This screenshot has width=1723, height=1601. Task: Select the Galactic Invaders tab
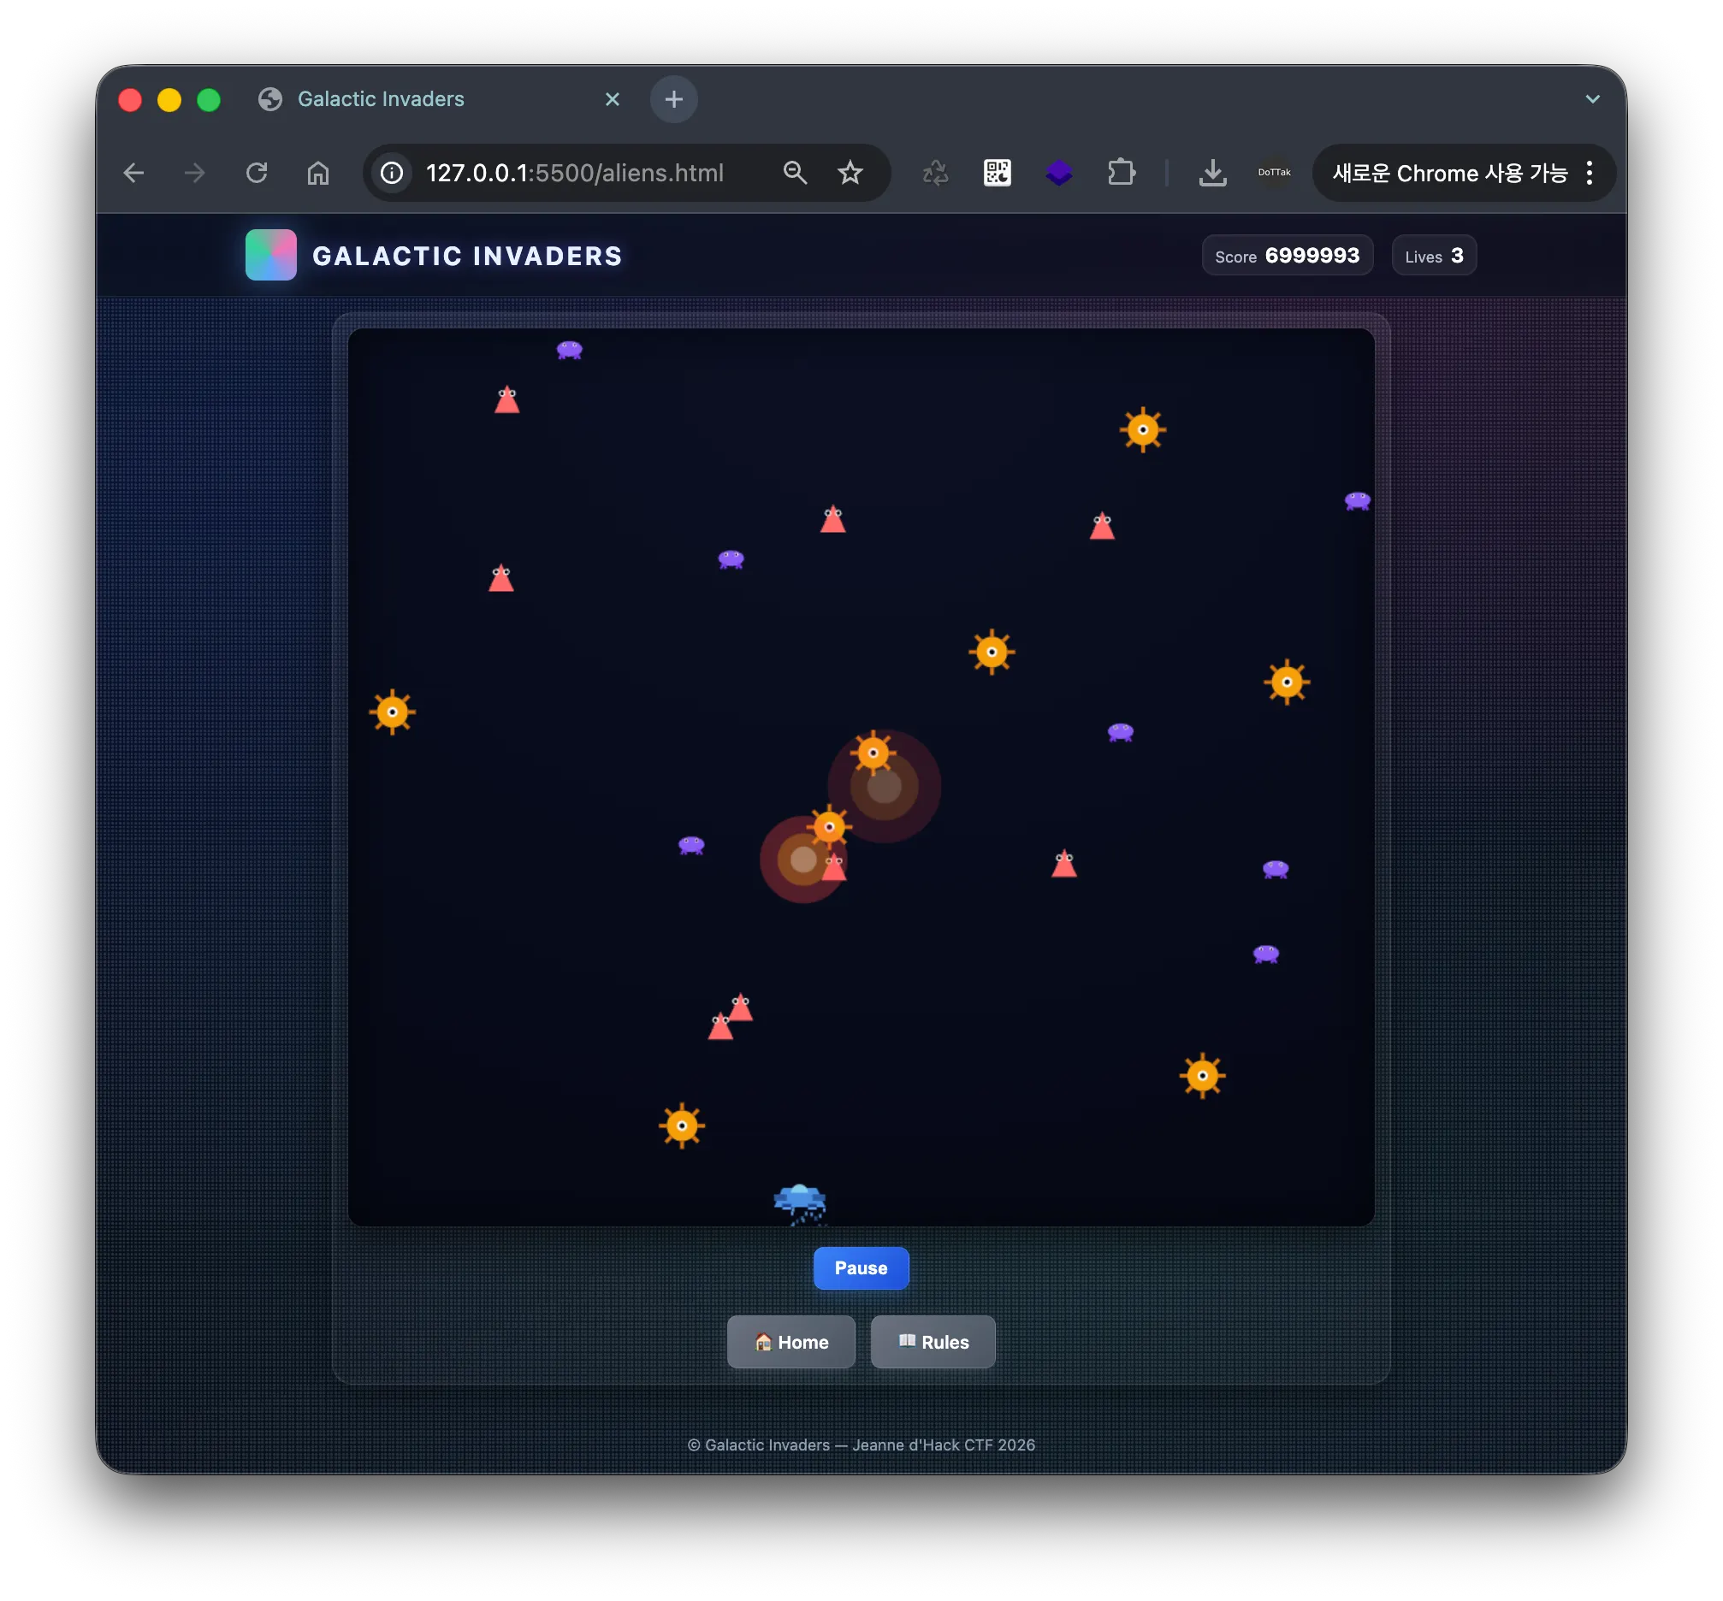382,98
